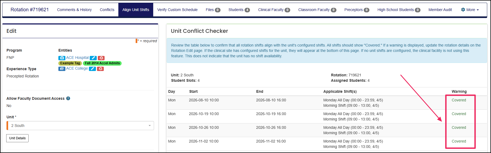
Task: Open the Classroom Faculty tab
Action: click(317, 10)
